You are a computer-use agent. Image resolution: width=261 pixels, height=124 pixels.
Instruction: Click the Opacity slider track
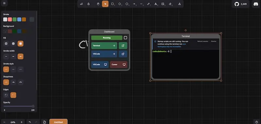point(19,106)
